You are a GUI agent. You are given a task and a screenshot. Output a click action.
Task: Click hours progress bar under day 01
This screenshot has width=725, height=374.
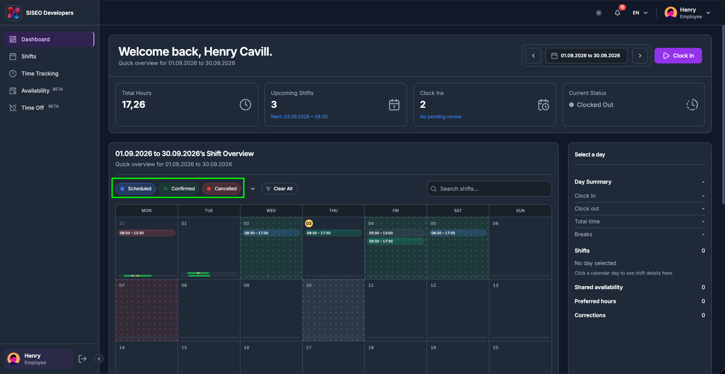(209, 274)
